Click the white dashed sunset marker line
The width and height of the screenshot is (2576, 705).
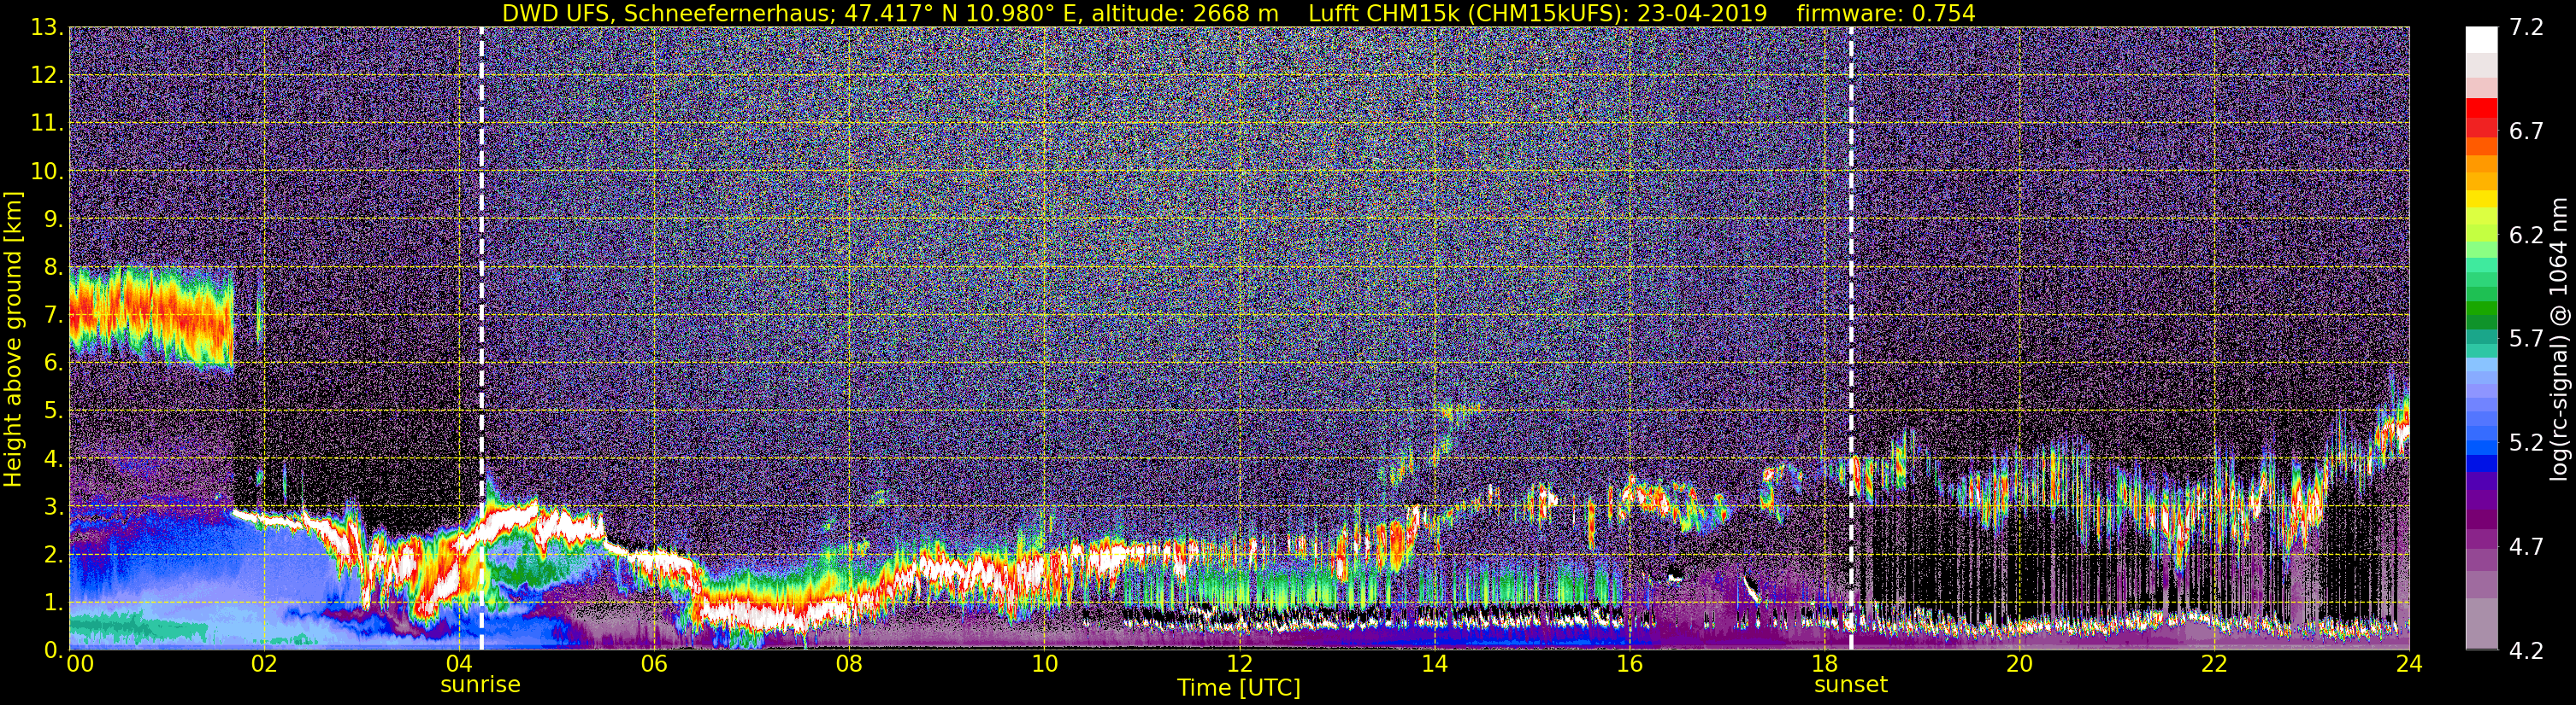[1851, 339]
